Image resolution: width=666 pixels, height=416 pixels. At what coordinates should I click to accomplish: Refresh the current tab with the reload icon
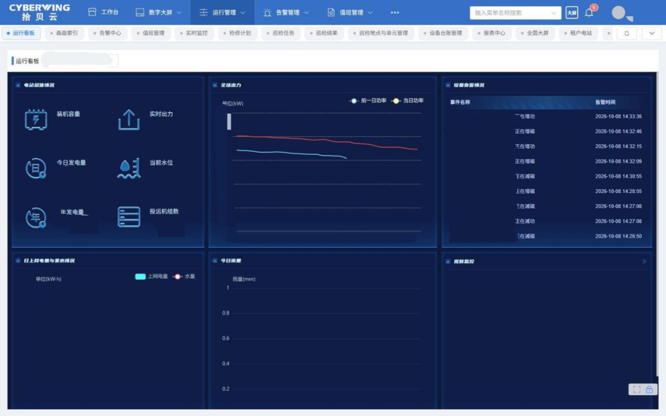627,33
